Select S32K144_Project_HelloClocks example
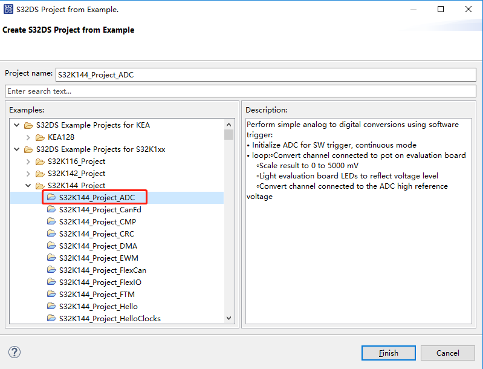 110,318
